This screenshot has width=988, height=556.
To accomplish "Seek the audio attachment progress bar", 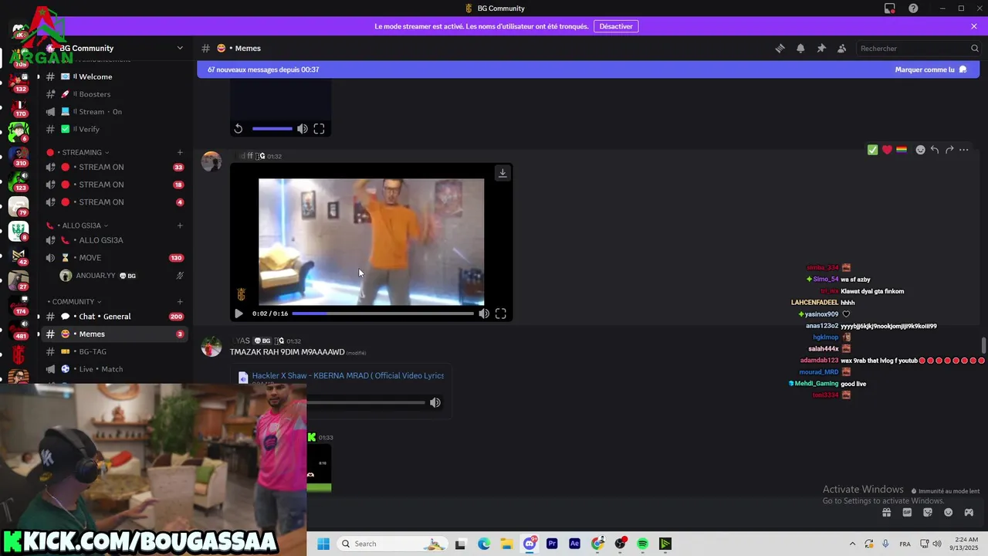I will click(366, 402).
